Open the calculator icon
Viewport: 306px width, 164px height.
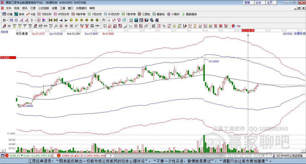pos(136,20)
